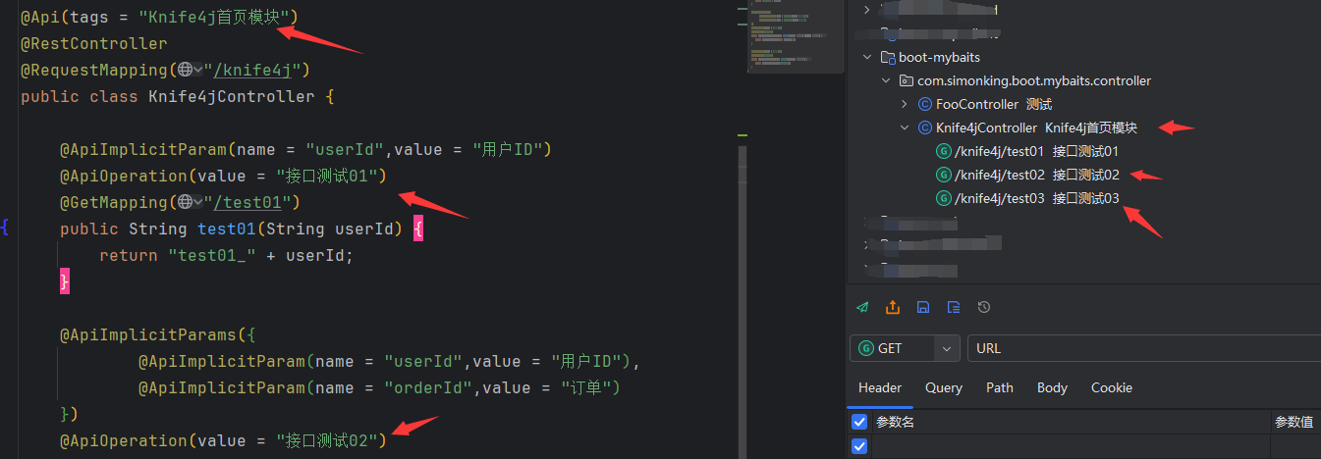Image resolution: width=1321 pixels, height=459 pixels.
Task: Click the save-as document icon
Action: [x=954, y=307]
